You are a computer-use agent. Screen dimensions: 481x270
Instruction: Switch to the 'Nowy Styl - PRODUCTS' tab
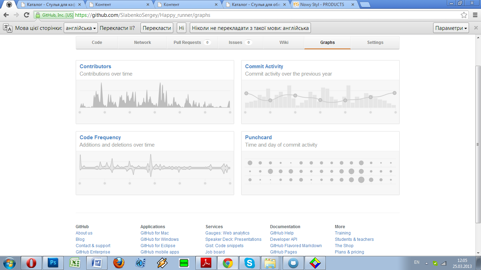point(324,5)
